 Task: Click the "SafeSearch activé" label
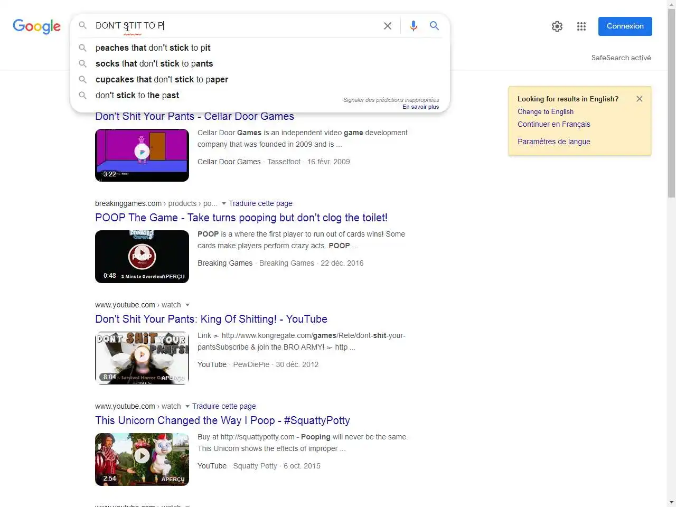coord(621,58)
